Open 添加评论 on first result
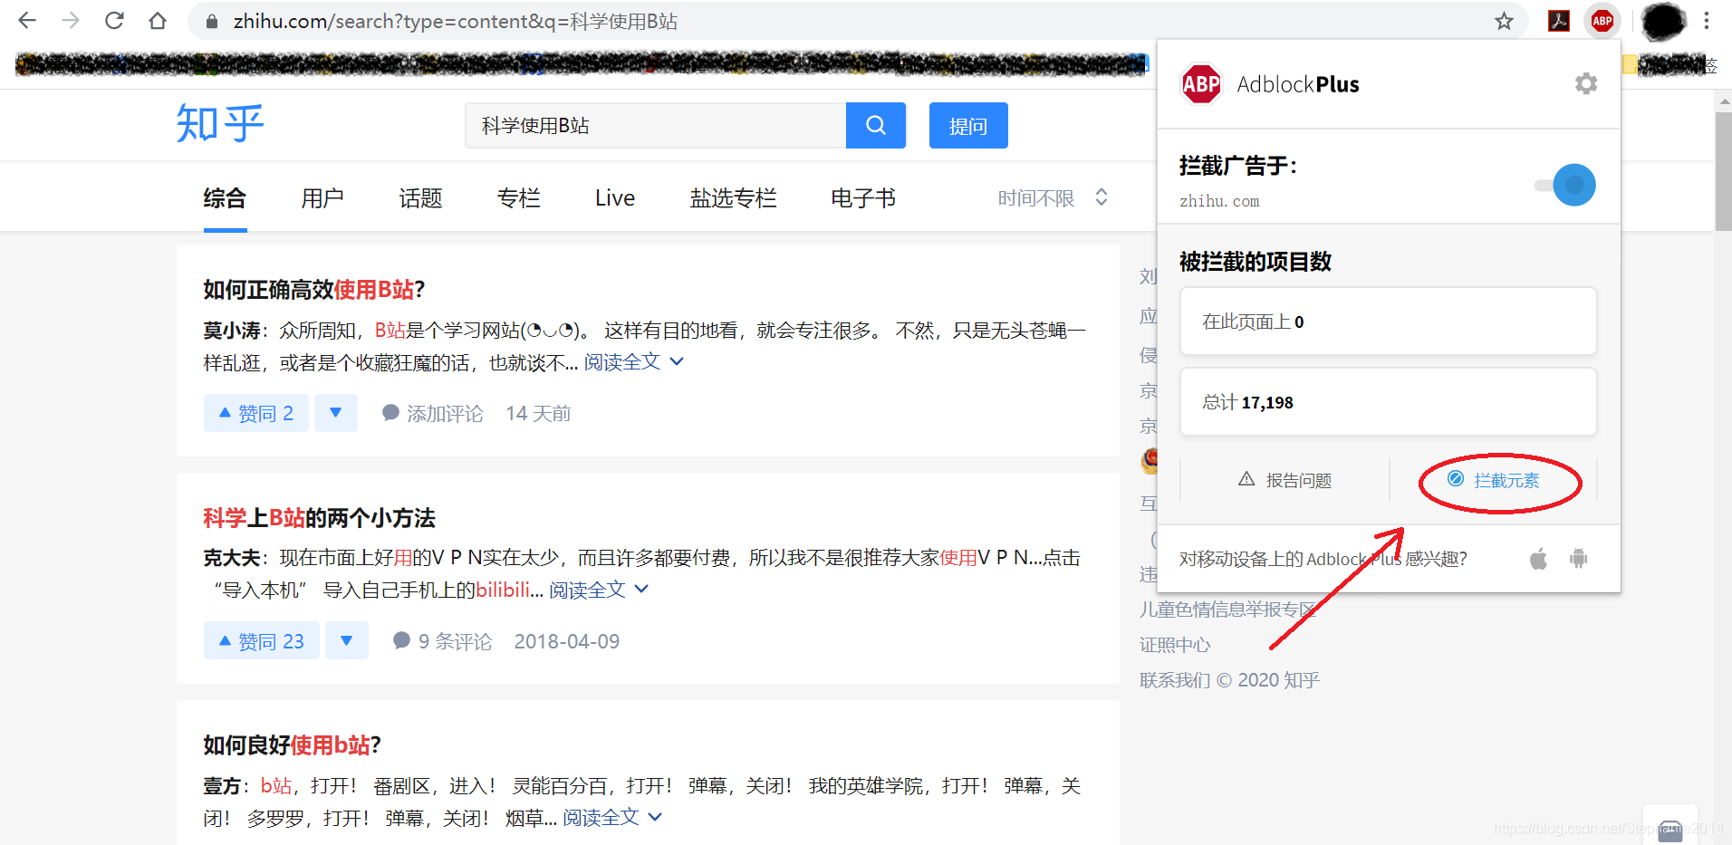The width and height of the screenshot is (1732, 845). 433,414
